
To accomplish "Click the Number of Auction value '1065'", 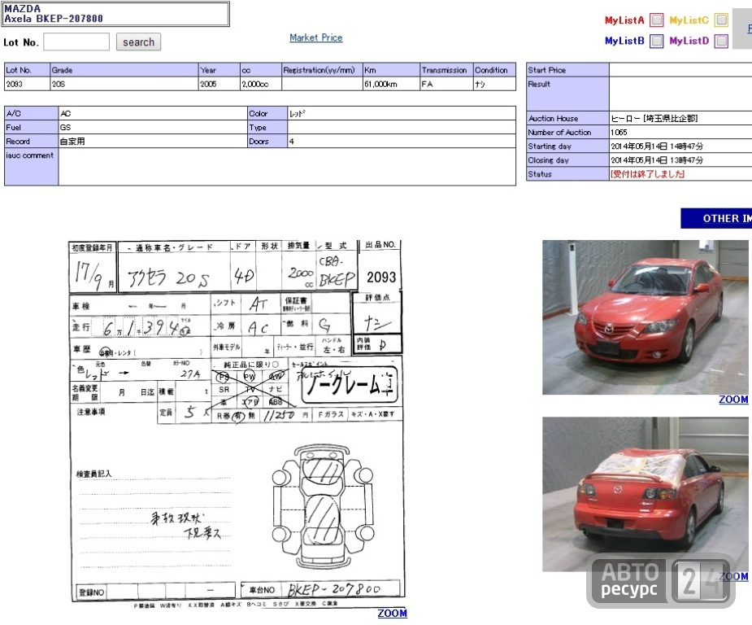I will coord(619,132).
